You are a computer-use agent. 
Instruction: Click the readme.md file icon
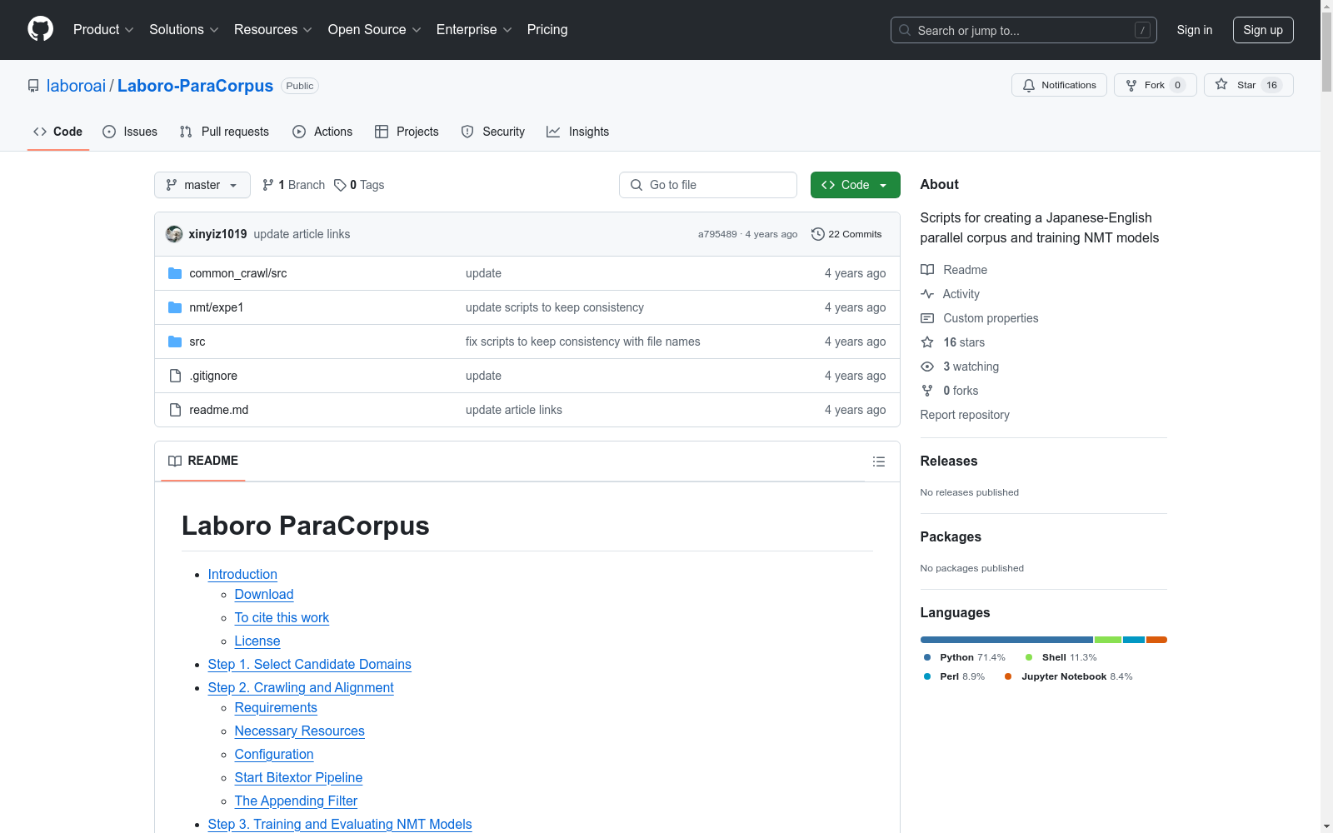[x=175, y=410]
